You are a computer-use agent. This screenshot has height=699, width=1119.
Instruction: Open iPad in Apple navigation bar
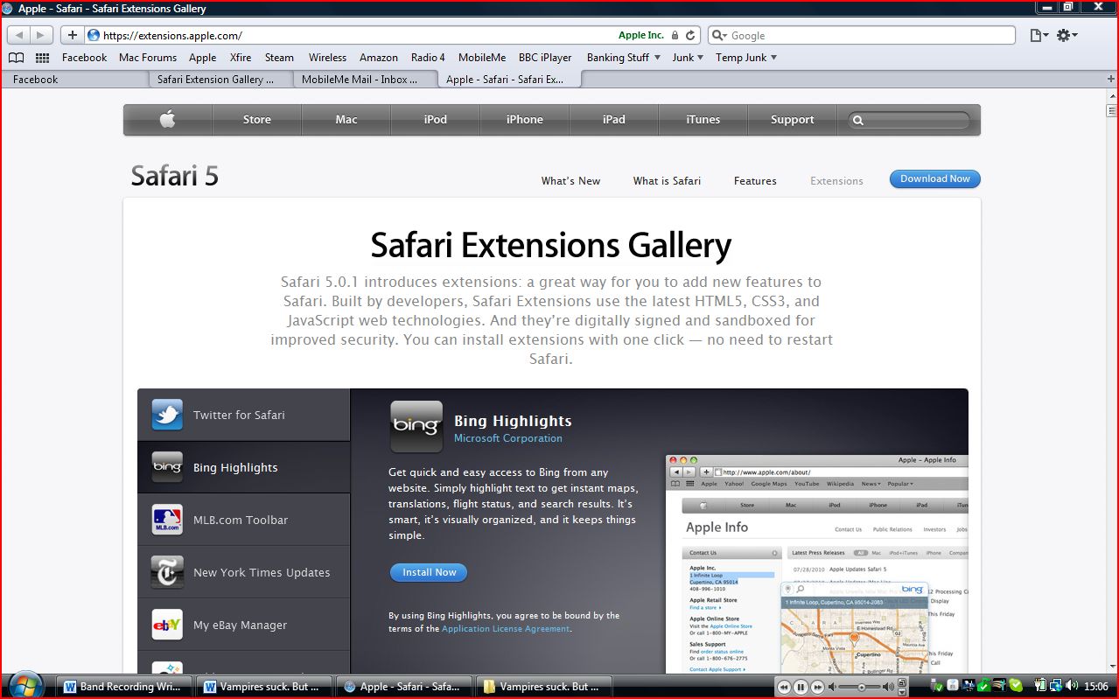[614, 120]
